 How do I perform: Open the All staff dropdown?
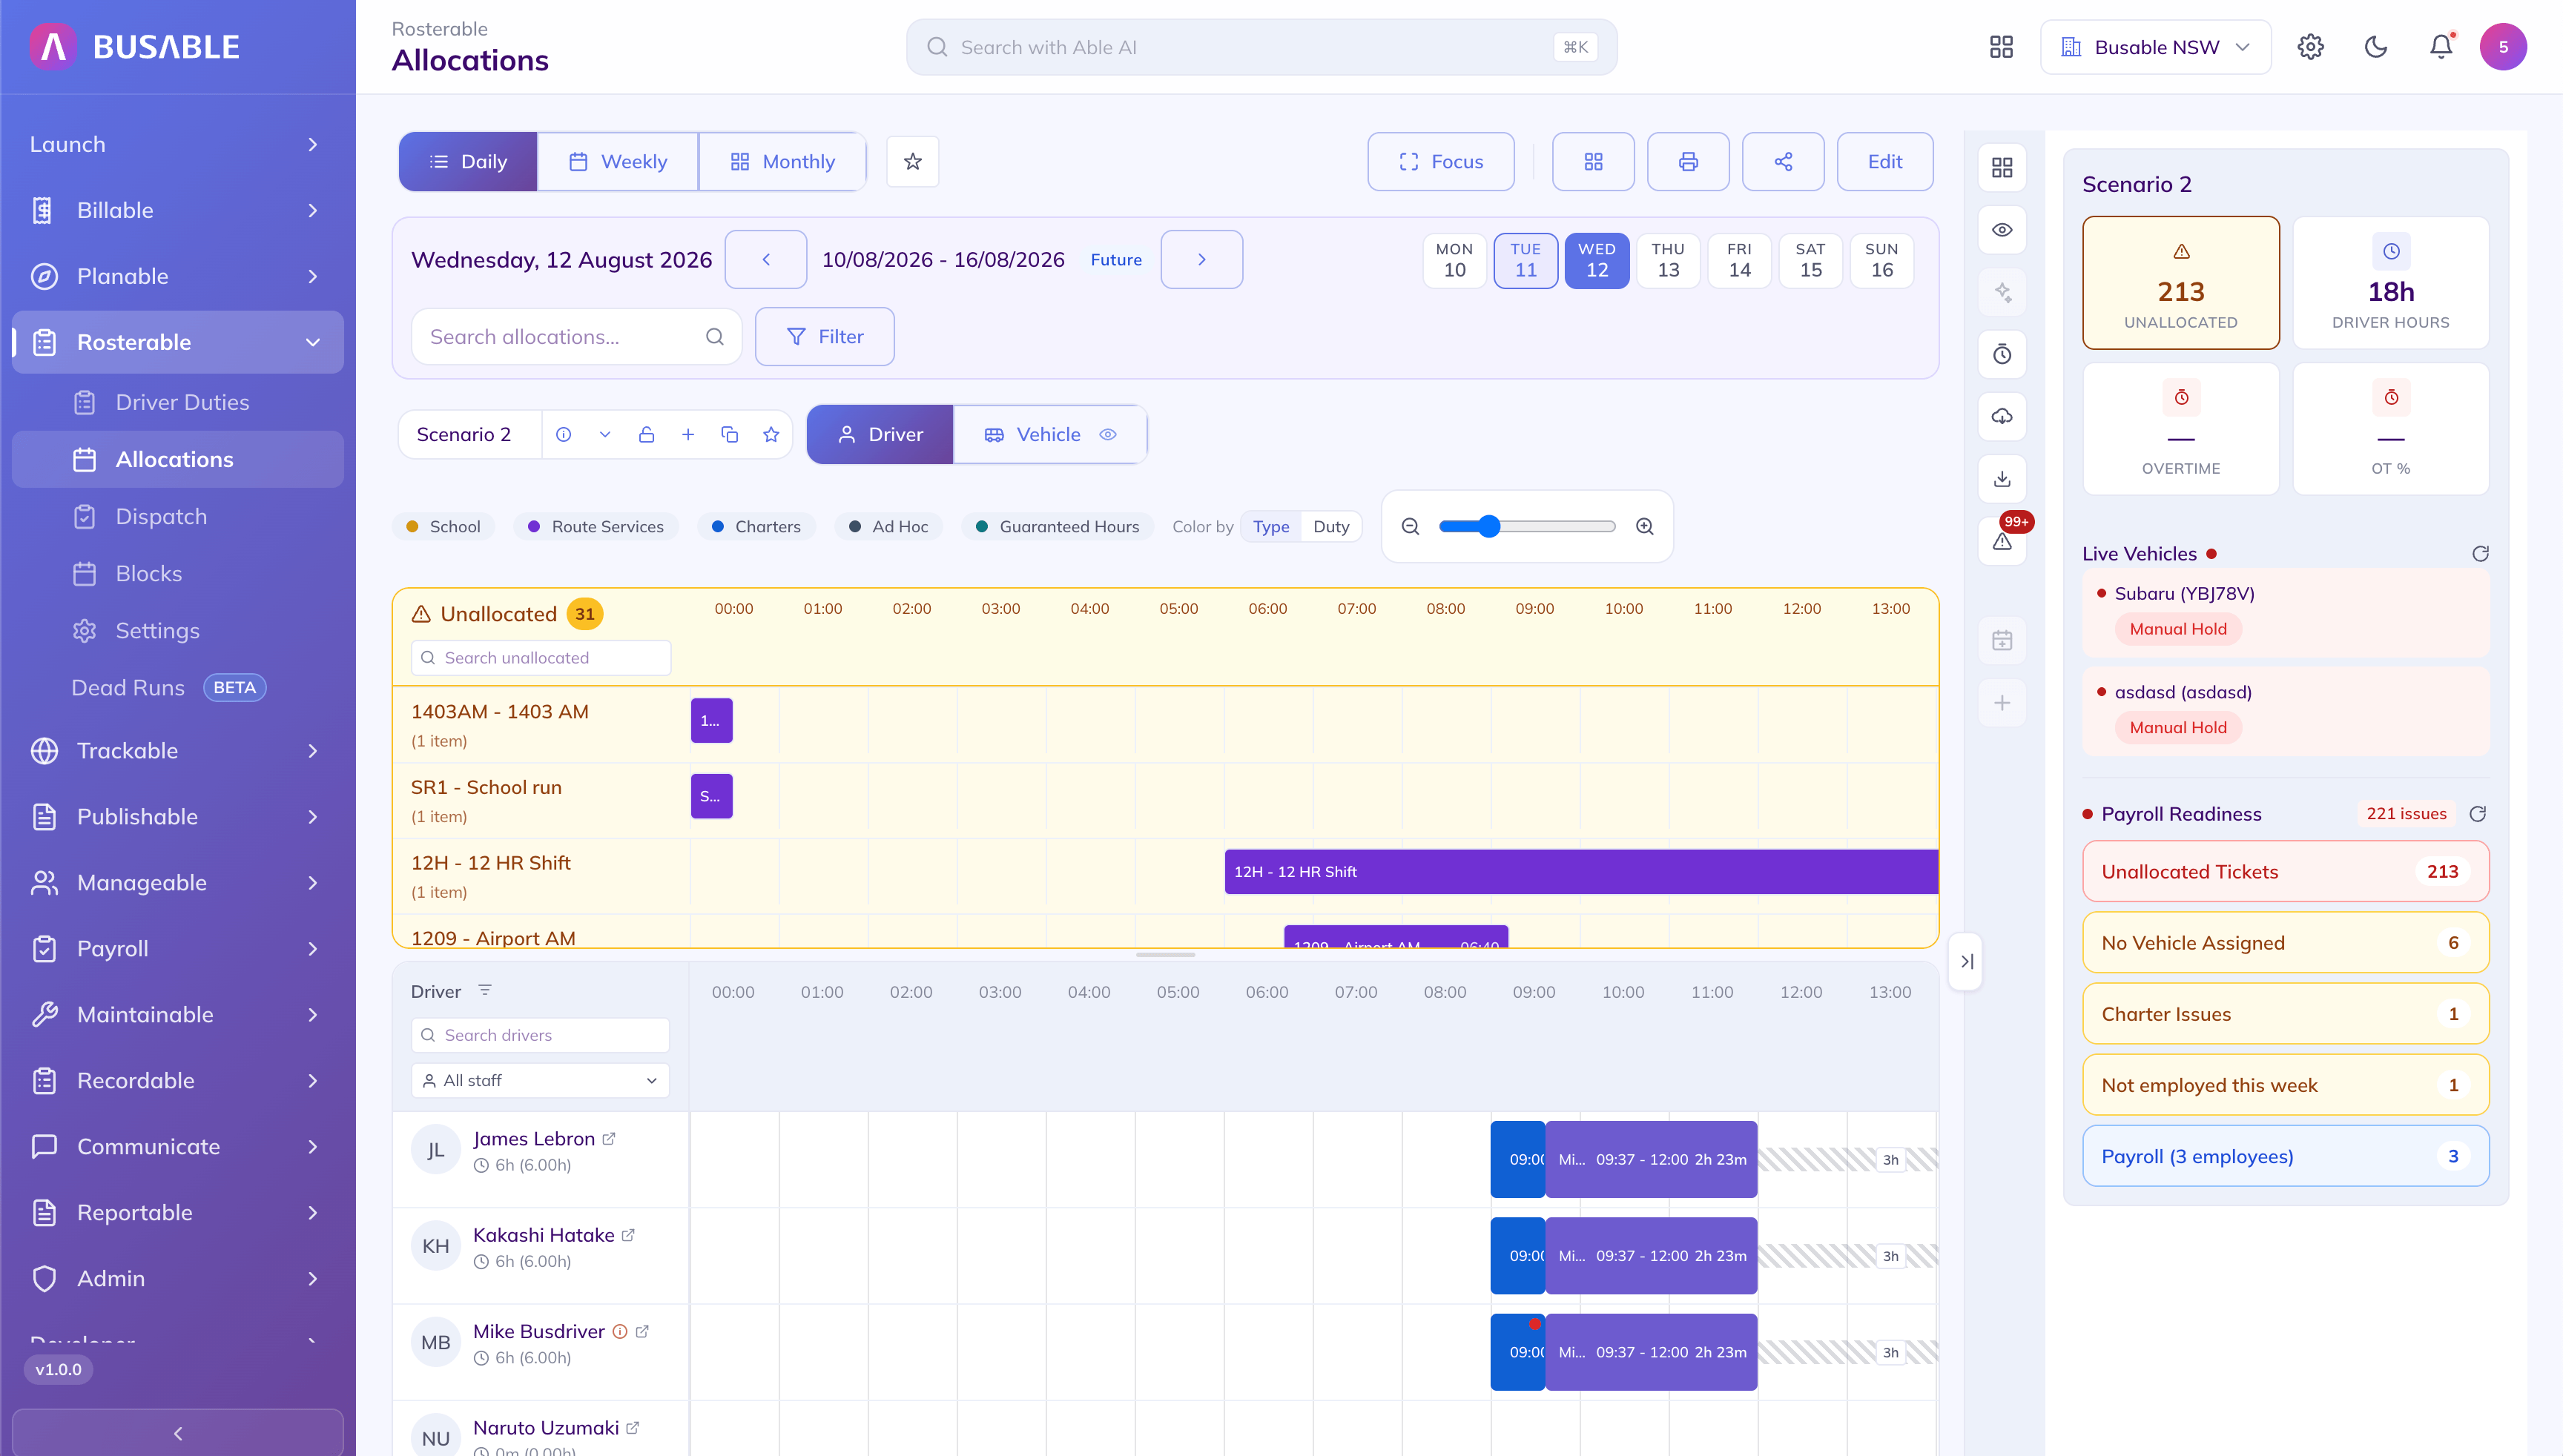pyautogui.click(x=540, y=1080)
